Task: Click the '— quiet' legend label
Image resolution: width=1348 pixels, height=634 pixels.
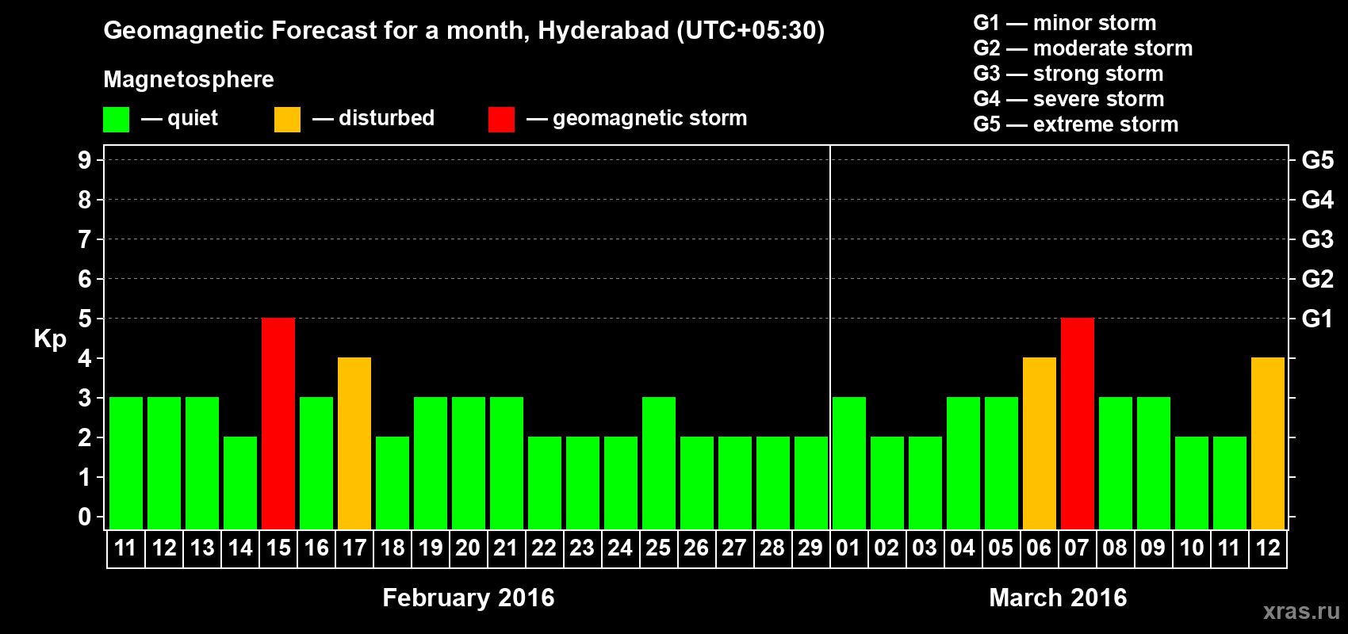Action: (x=179, y=119)
